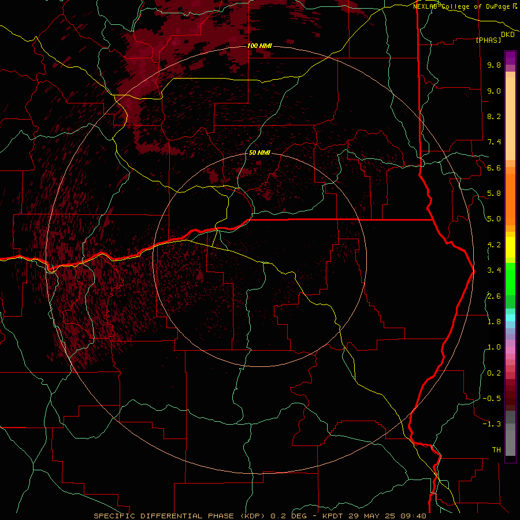Click the -0.5 value on the color scale
Screen dimensions: 520x520
pos(492,399)
